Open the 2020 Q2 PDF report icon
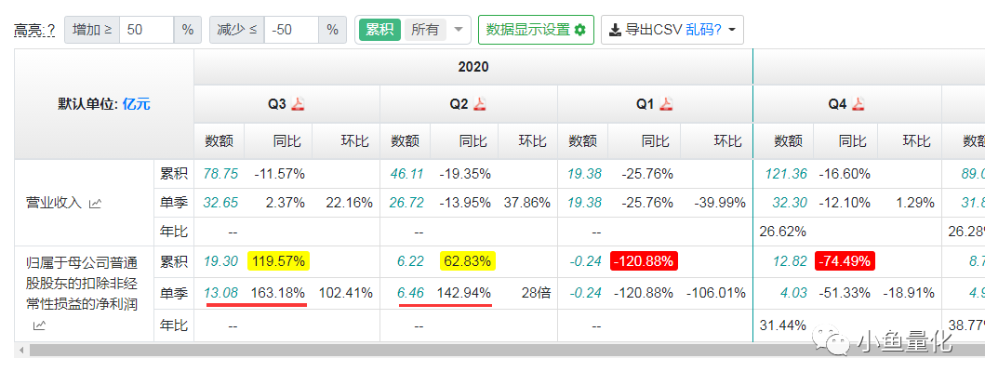The height and width of the screenshot is (385, 985). tap(480, 104)
